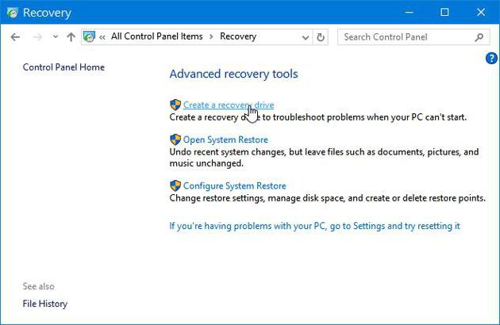Click the 'Undo recent system changes' description

324,158
